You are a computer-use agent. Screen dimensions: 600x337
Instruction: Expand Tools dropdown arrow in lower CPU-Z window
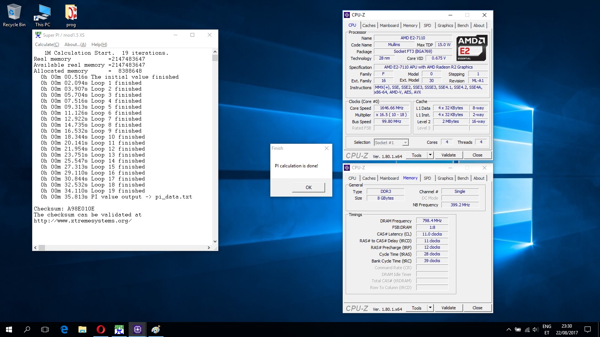pos(430,308)
